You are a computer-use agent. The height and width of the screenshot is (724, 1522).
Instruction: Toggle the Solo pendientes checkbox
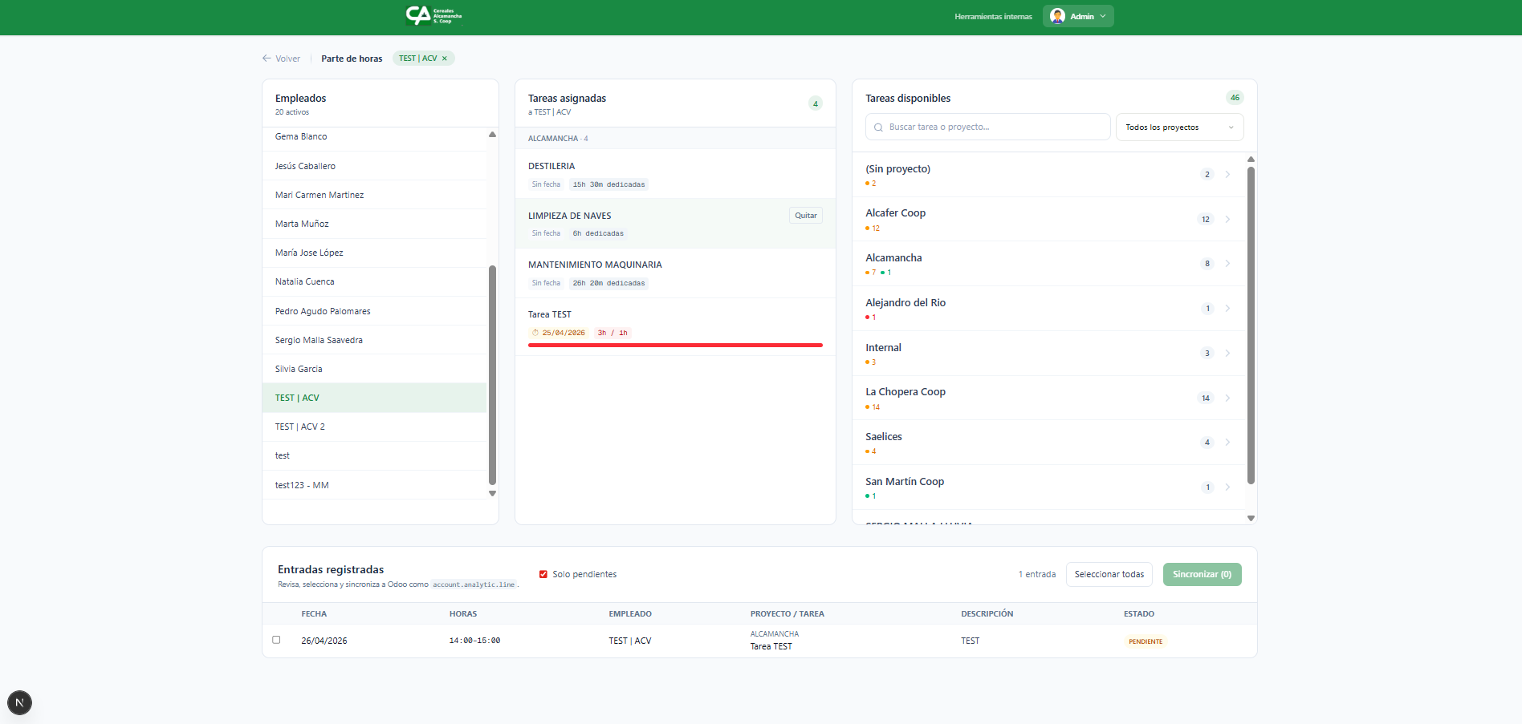[543, 574]
